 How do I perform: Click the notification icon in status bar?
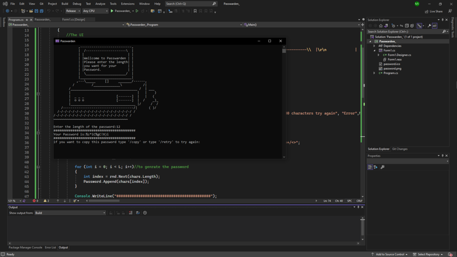coord(450,254)
